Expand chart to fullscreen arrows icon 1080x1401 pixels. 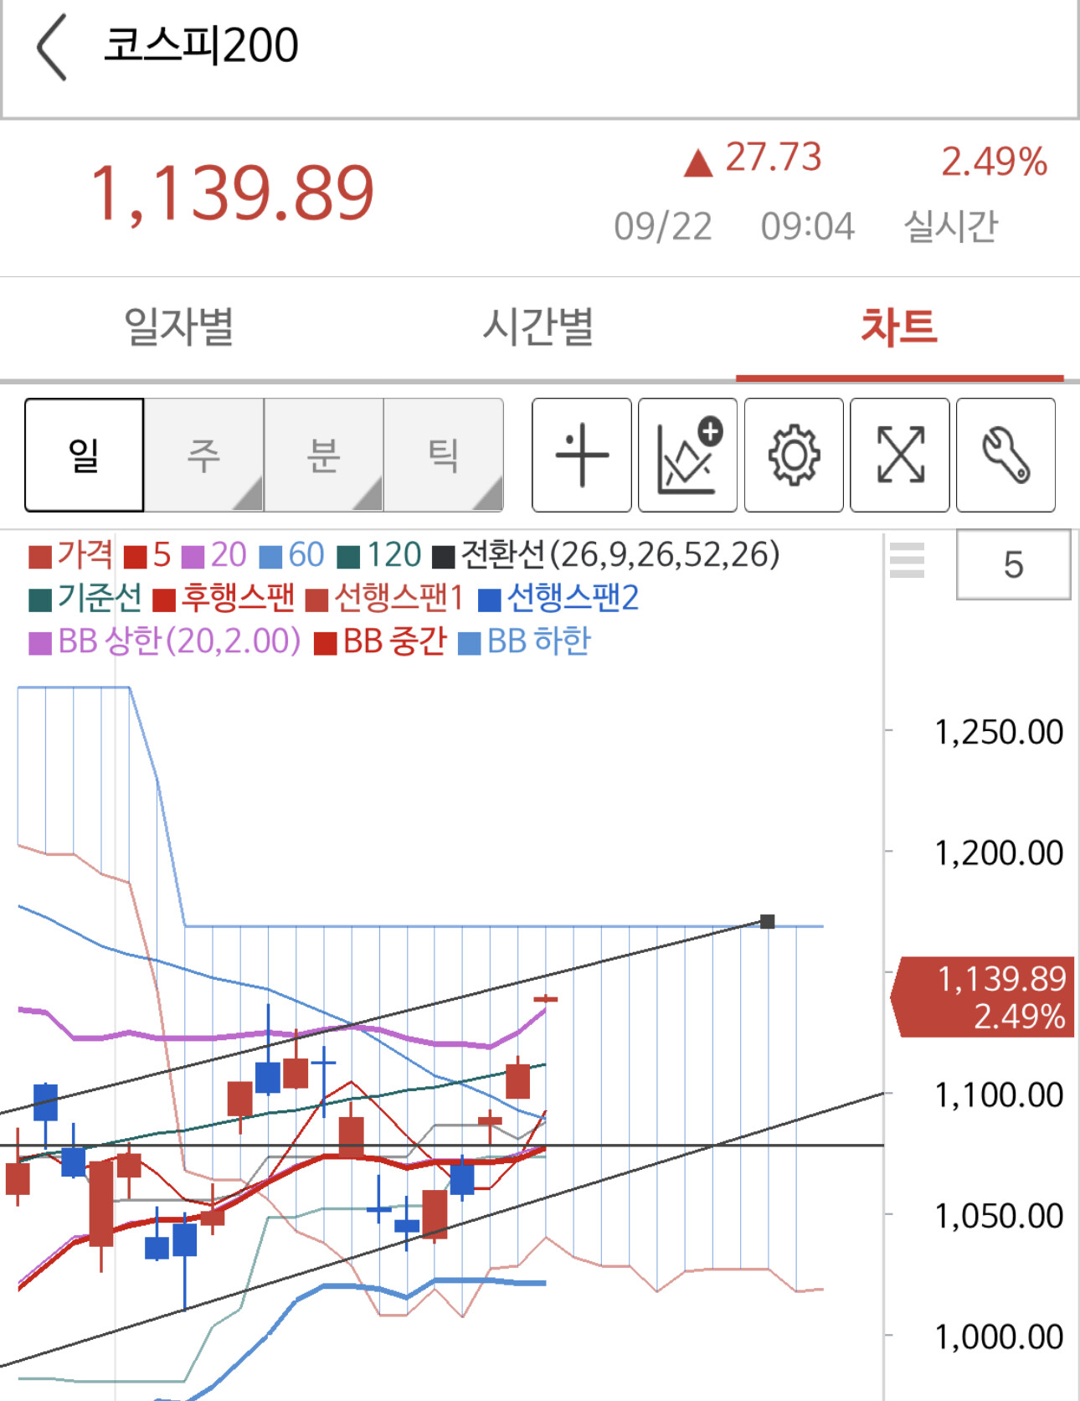[900, 455]
